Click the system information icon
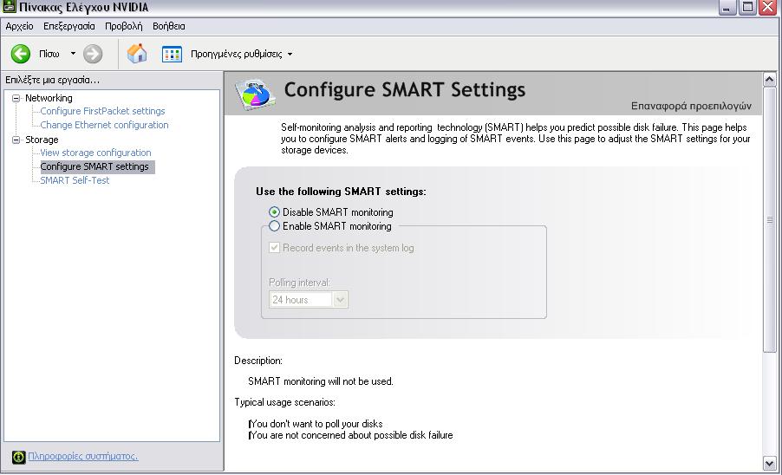Image resolution: width=782 pixels, height=475 pixels. 18,457
